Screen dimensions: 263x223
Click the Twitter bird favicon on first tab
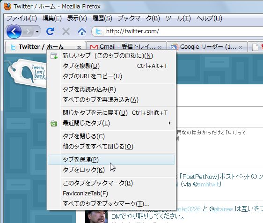(13, 47)
